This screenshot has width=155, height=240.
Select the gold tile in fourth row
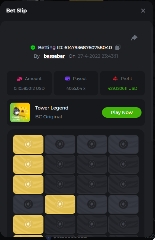(60, 204)
